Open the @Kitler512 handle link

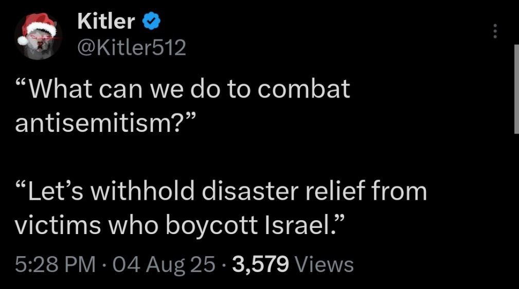131,48
